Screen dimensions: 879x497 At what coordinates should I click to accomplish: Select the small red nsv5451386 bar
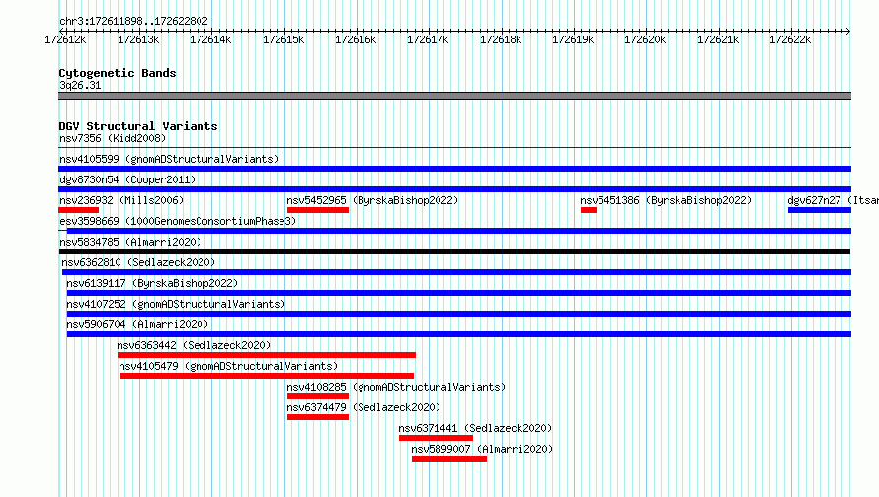pos(589,210)
